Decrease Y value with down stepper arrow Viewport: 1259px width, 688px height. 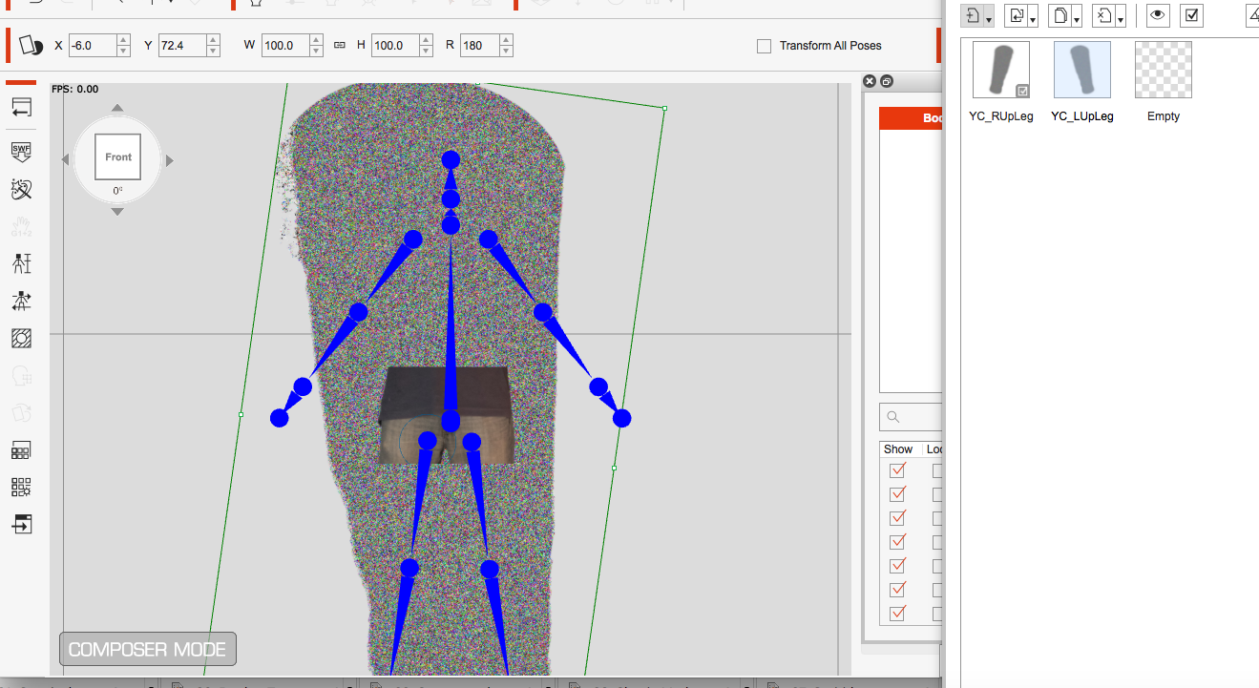(x=213, y=51)
